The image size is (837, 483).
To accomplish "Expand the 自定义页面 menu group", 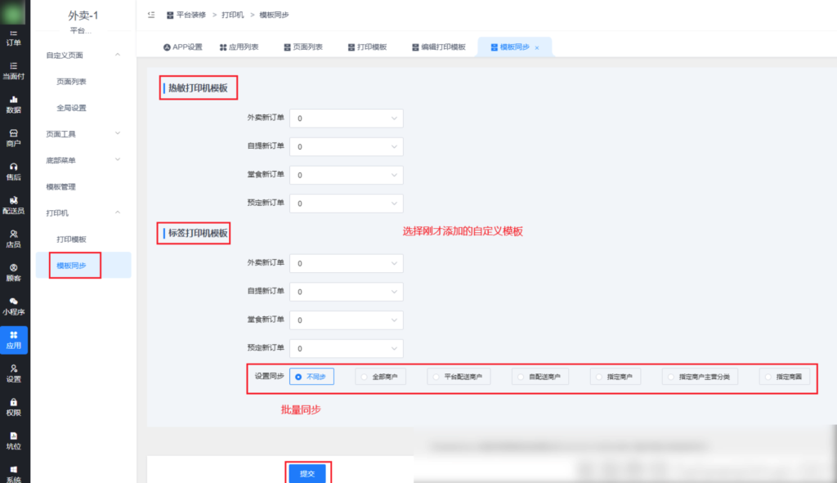I will 83,55.
